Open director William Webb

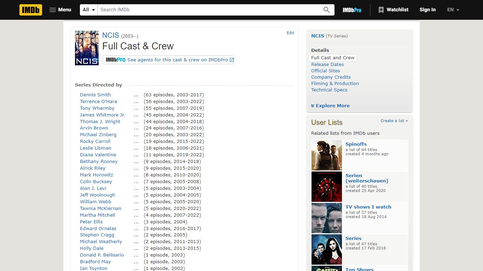pyautogui.click(x=95, y=201)
